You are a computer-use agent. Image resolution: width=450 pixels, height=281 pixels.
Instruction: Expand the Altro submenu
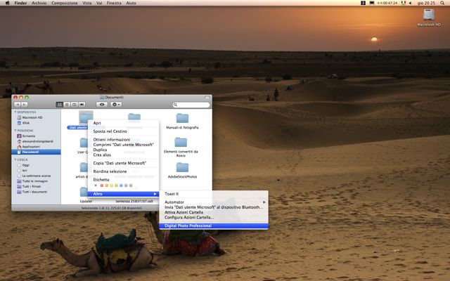124,194
